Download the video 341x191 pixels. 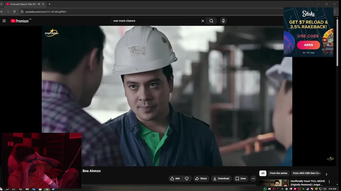(x=221, y=179)
